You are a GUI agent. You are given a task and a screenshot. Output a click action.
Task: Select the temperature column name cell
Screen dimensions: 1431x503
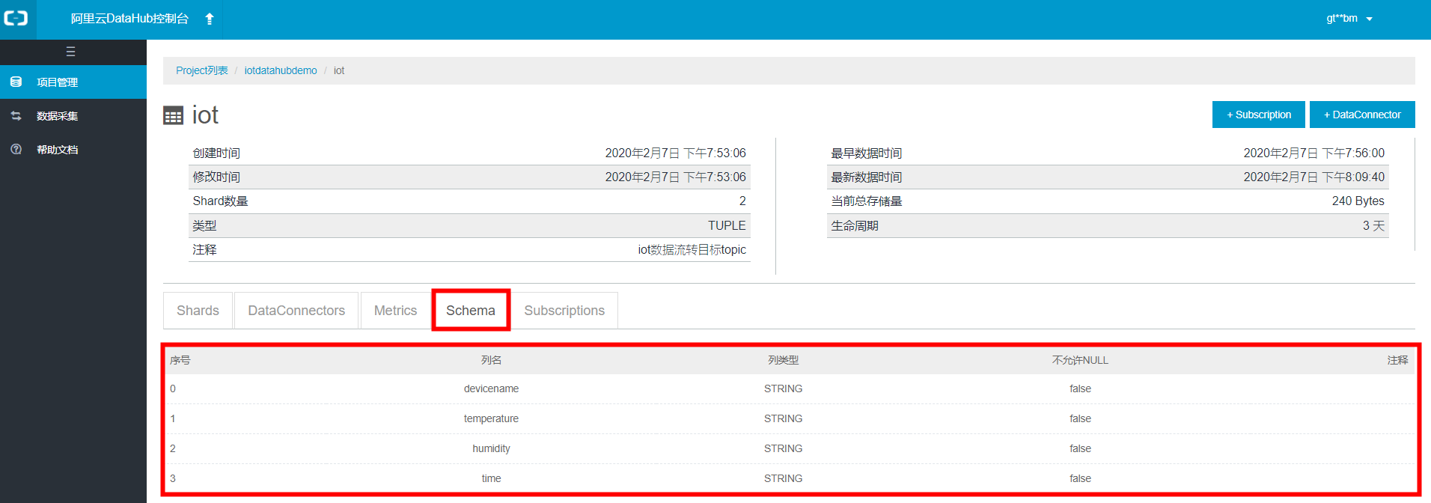click(x=491, y=418)
